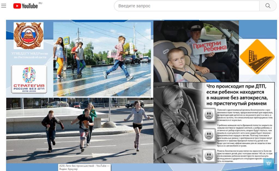Click the orange diamond road sign icon
The width and height of the screenshot is (279, 171).
[x=257, y=56]
